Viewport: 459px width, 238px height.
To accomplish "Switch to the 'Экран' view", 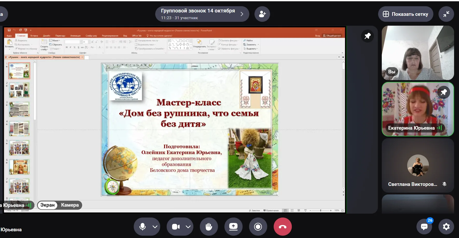I will (47, 205).
